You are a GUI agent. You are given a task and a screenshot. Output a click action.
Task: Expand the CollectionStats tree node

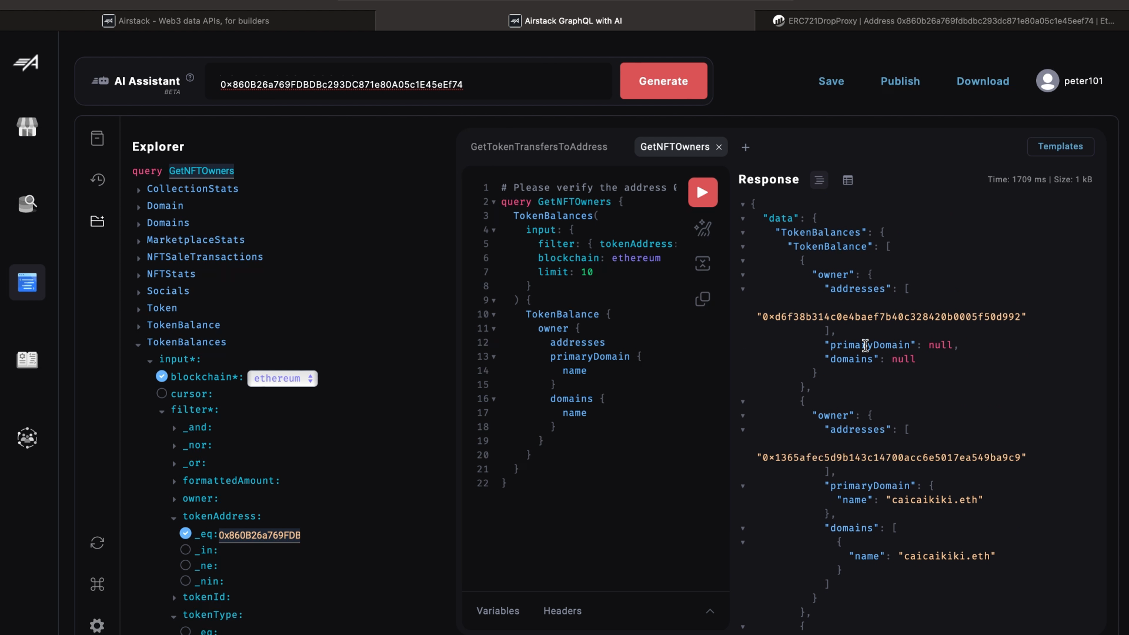click(x=139, y=190)
